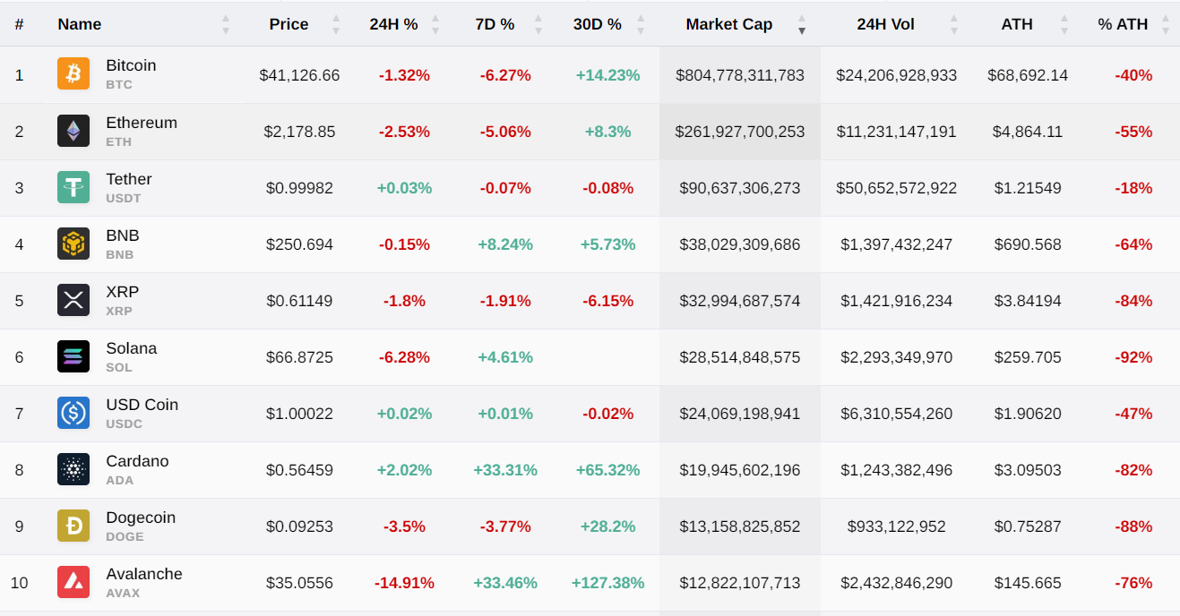Click the USD Coin dollar icon
Screen dimensions: 1180x616
click(73, 414)
